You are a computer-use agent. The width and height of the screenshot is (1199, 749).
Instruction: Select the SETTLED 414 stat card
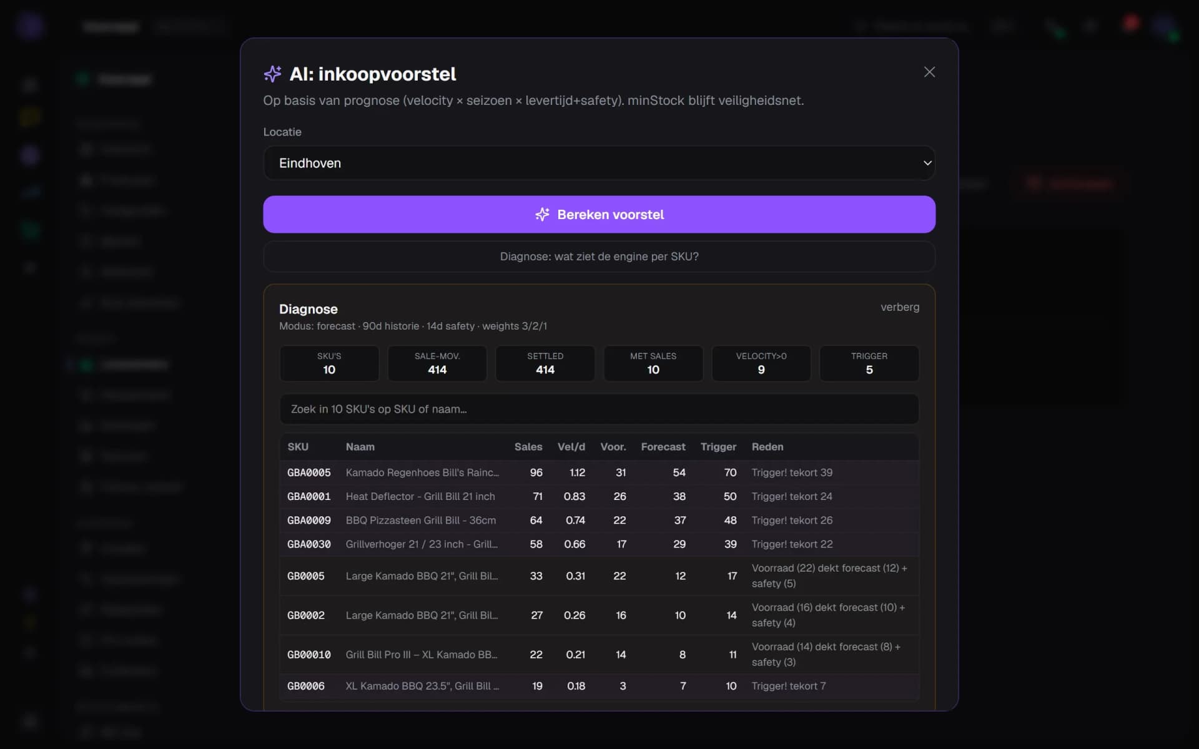click(545, 363)
